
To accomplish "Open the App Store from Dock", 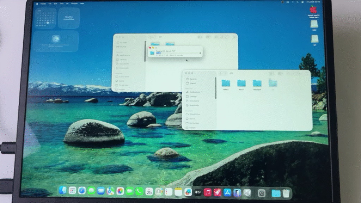I will (227, 192).
